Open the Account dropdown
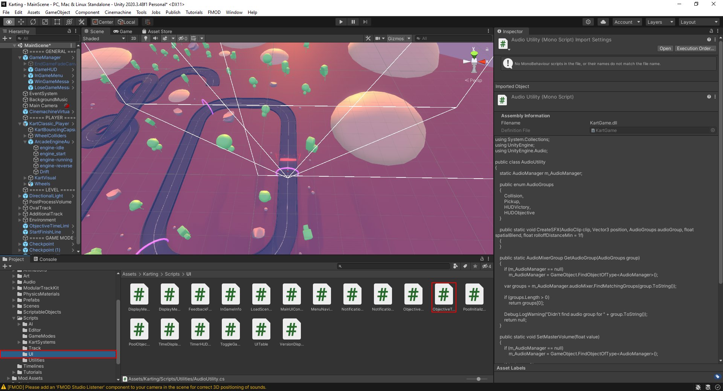The width and height of the screenshot is (723, 391). click(627, 22)
